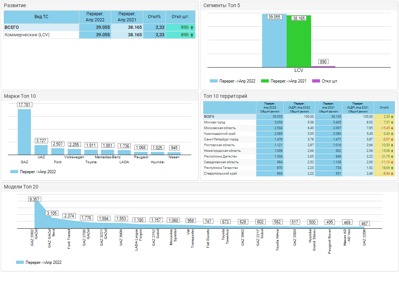Screen dimensions: 399x282
Task: Click the blue legend swatch in Модели Топ 20
Action: (x=20, y=262)
